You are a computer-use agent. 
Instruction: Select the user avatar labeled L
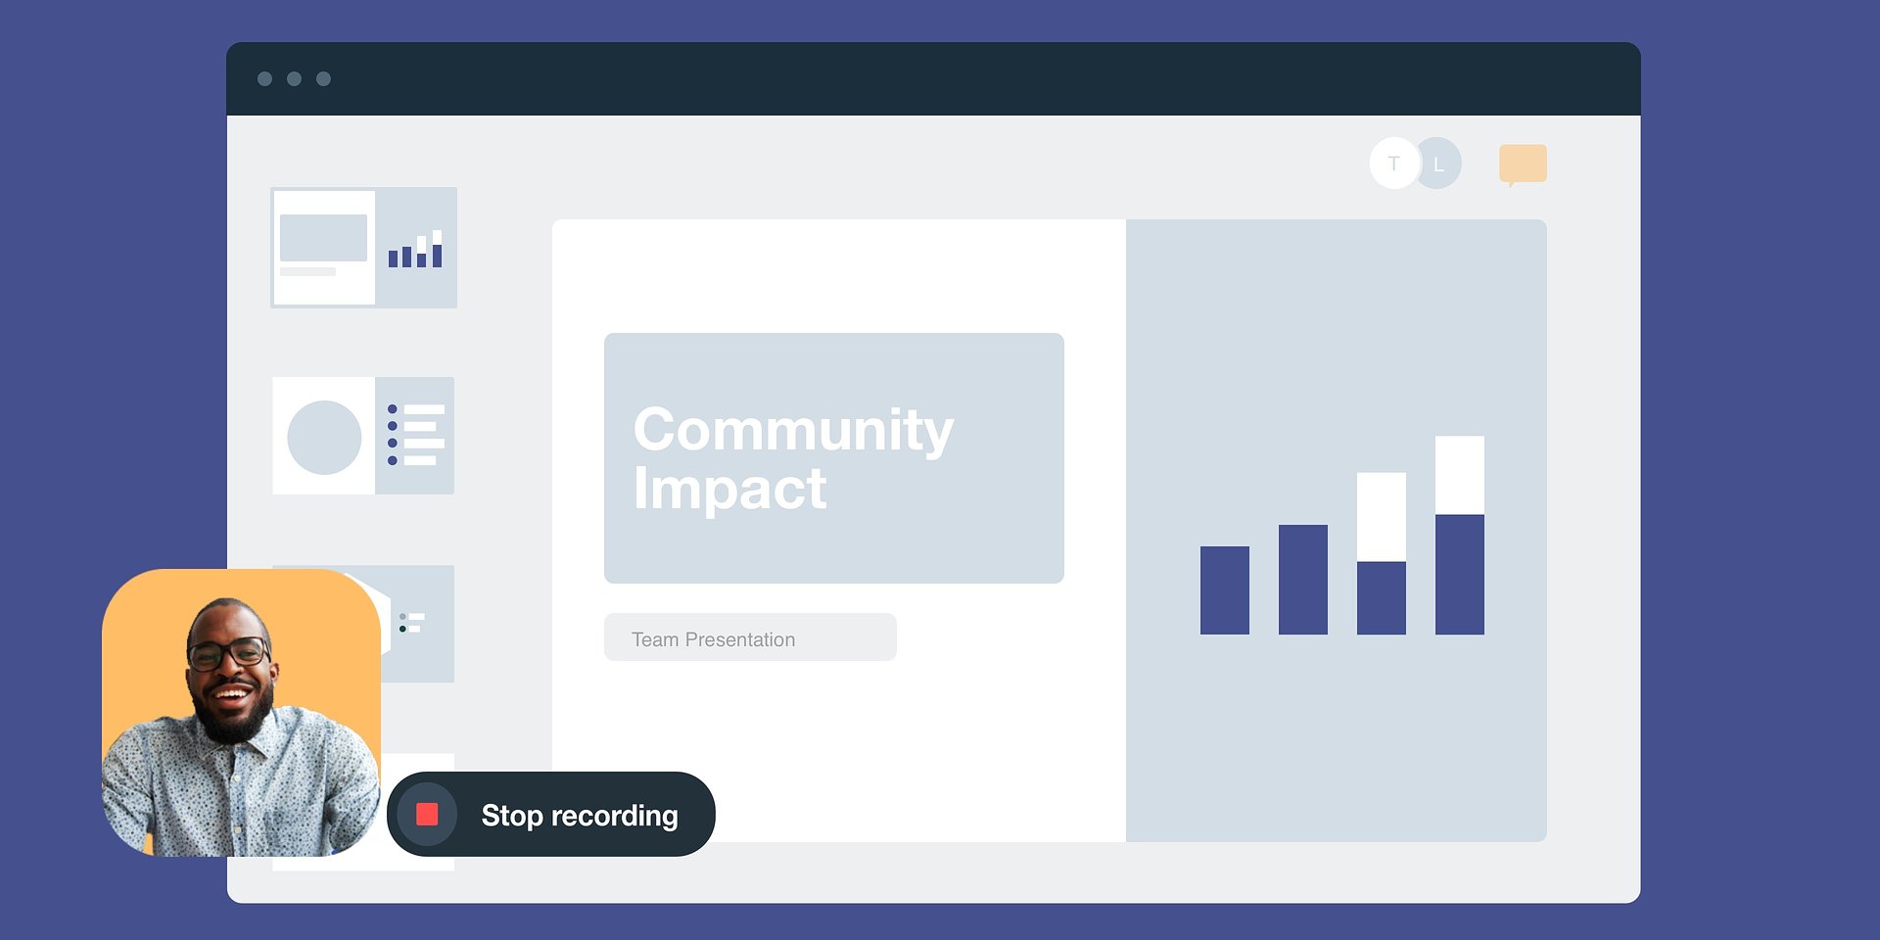(1440, 164)
